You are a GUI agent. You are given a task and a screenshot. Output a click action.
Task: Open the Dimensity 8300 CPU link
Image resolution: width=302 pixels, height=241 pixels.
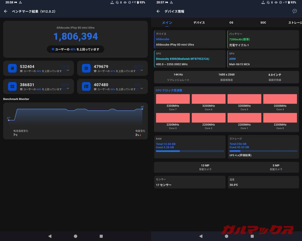(x=183, y=59)
